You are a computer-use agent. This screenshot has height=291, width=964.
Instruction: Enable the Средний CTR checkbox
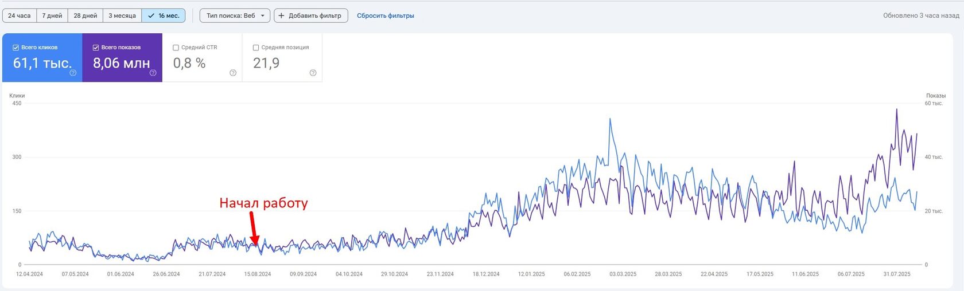(x=176, y=48)
